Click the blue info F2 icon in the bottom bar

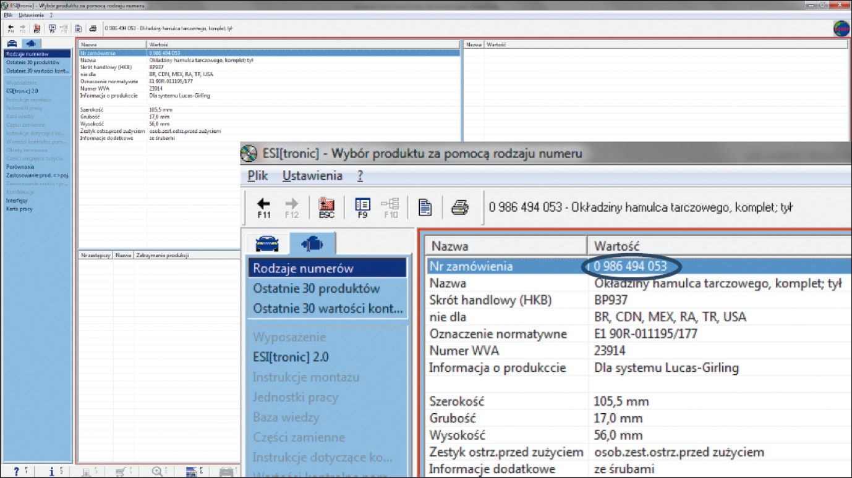point(52,471)
